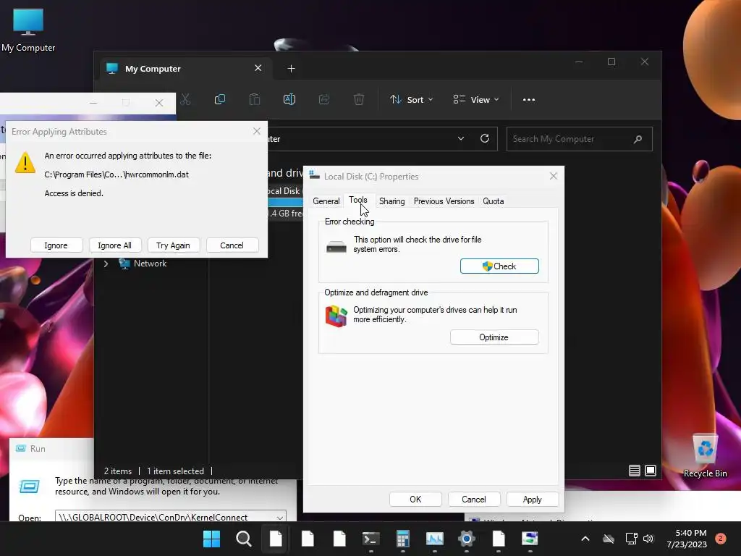Click Cancel in Error Applying Attributes dialog
Viewport: 741px width, 556px height.
(232, 245)
